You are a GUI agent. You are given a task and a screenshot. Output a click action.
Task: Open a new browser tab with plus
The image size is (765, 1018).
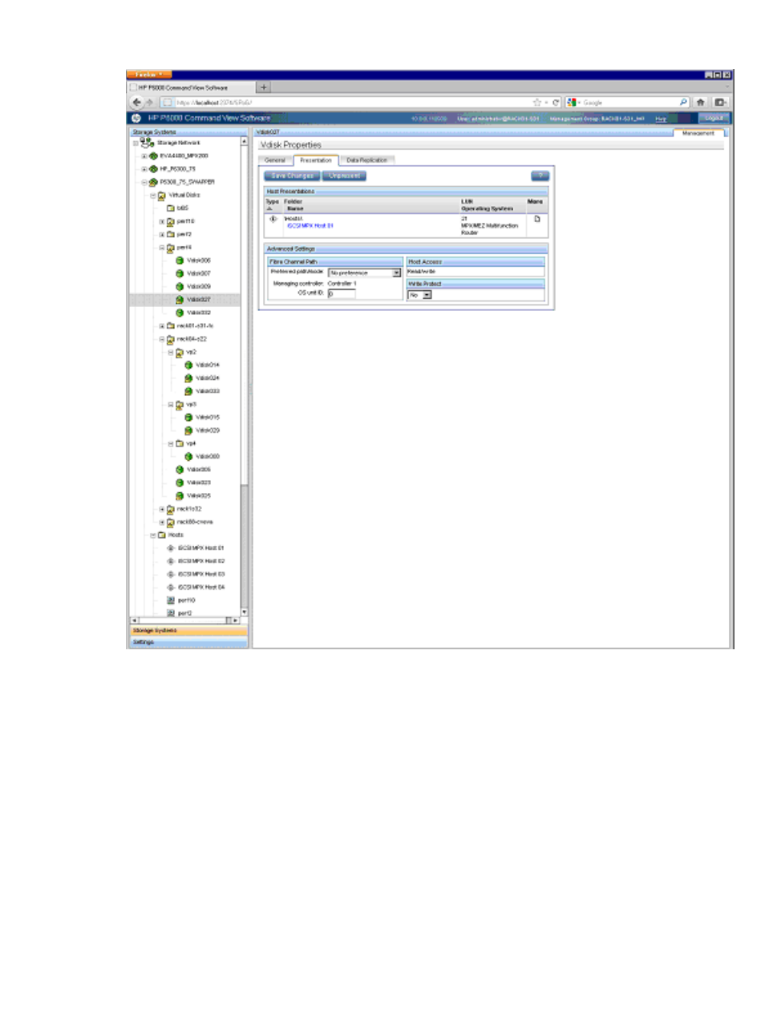tap(264, 87)
